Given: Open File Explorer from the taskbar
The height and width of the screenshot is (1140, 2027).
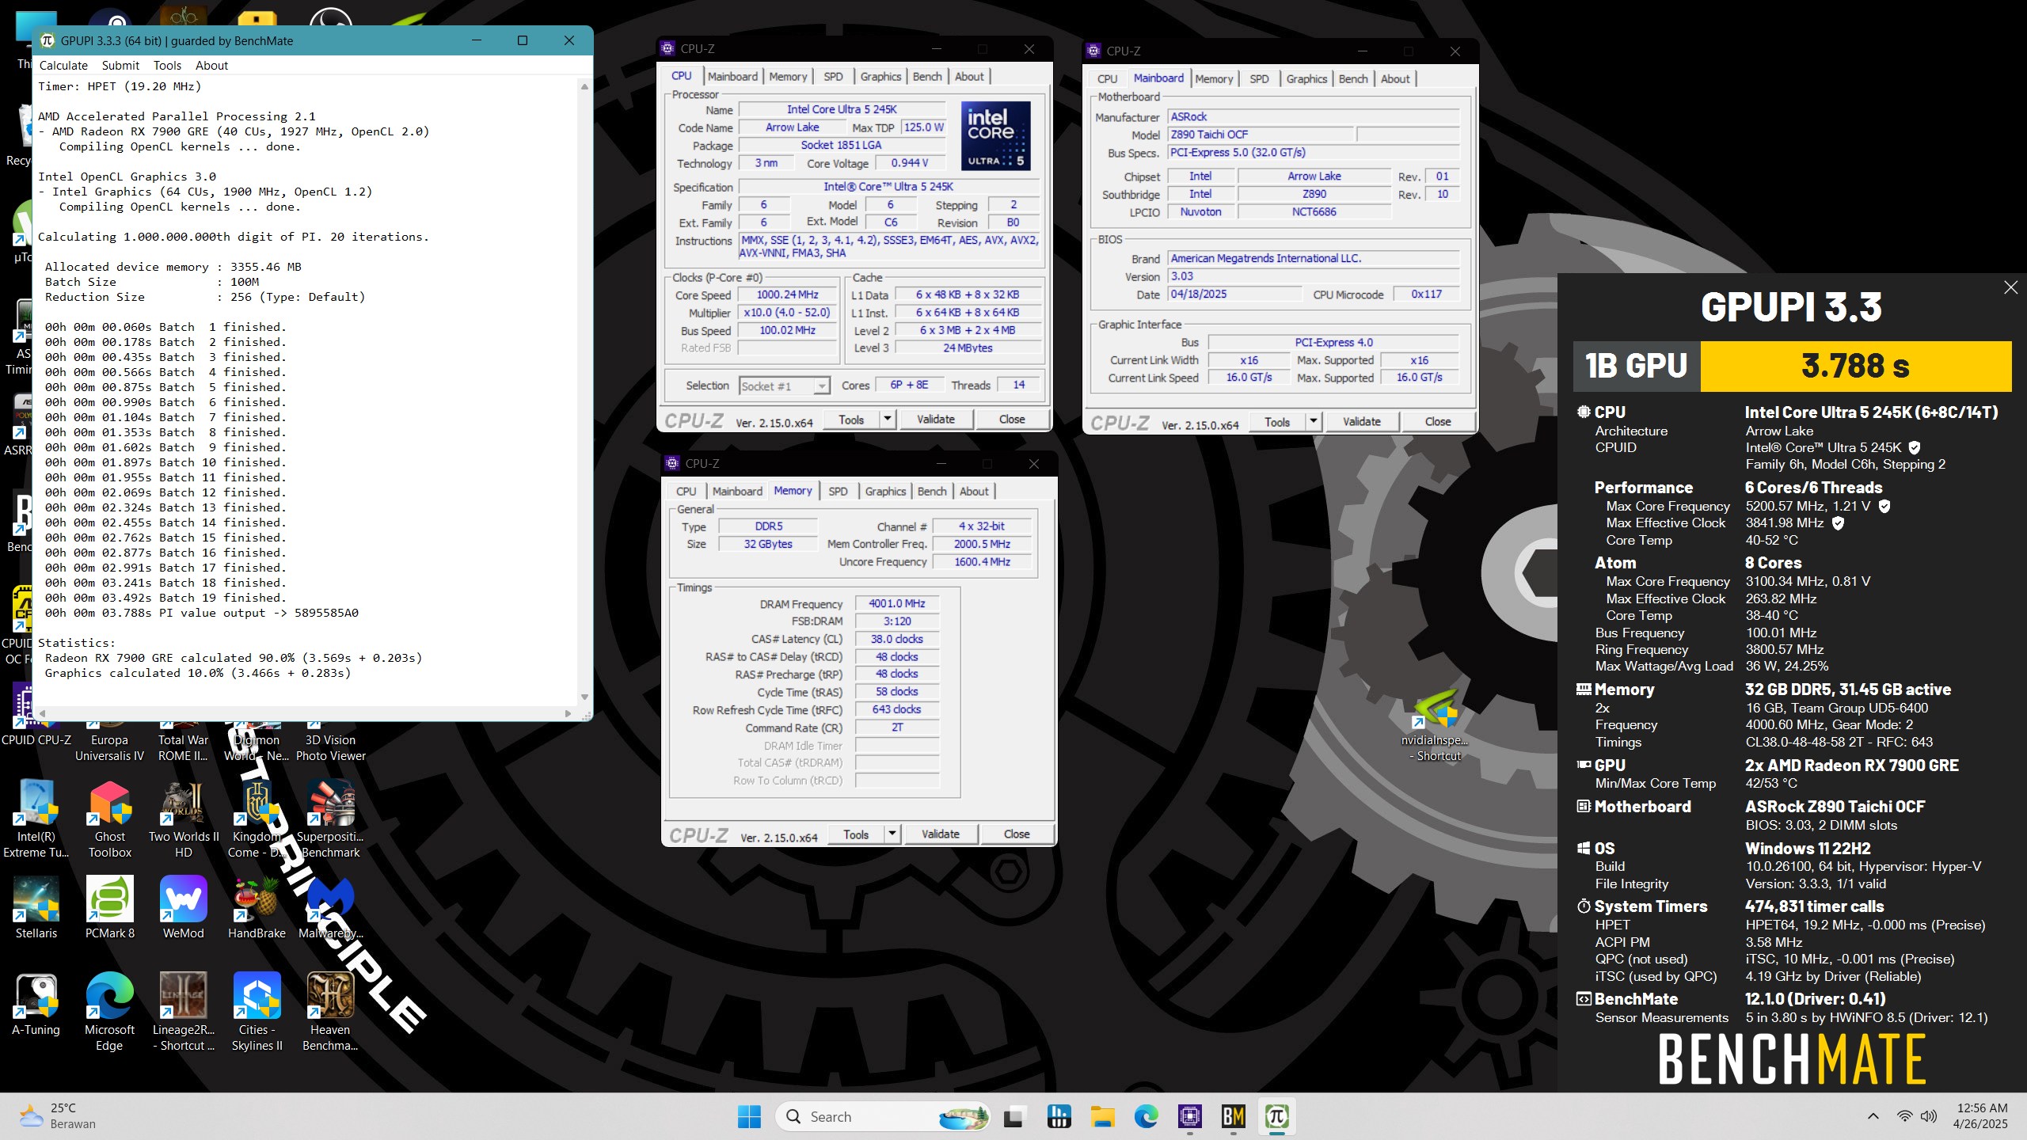Looking at the screenshot, I should point(1102,1116).
